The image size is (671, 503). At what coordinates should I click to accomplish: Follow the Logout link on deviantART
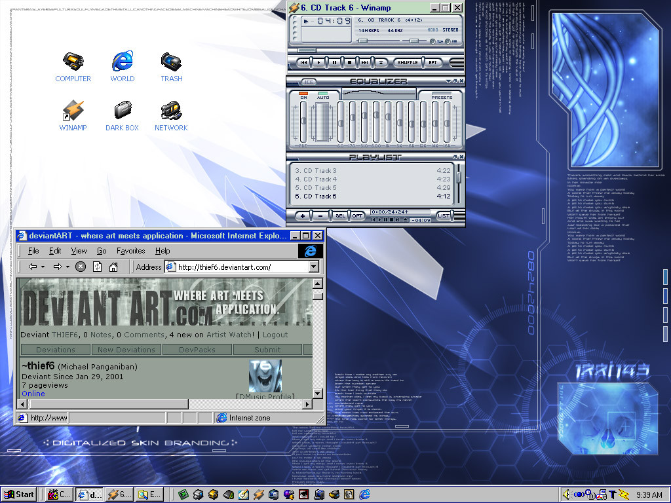pos(275,335)
